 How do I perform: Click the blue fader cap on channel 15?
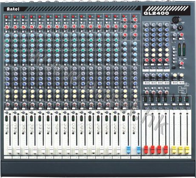pyautogui.click(x=128, y=150)
